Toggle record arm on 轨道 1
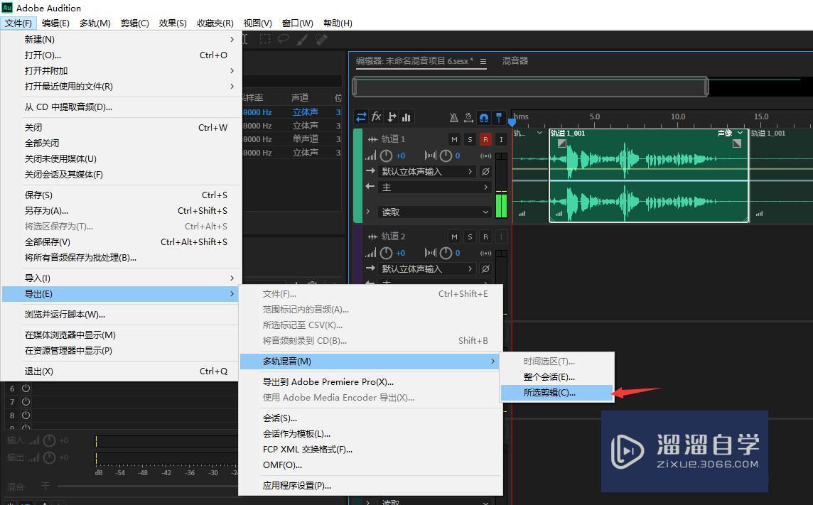Image resolution: width=813 pixels, height=505 pixels. tap(485, 139)
